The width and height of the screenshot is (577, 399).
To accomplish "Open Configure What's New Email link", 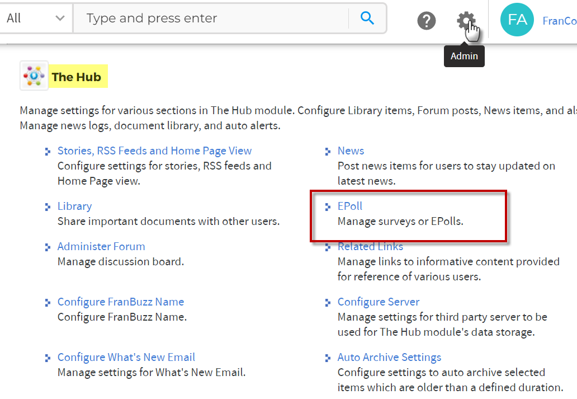I will pos(126,357).
